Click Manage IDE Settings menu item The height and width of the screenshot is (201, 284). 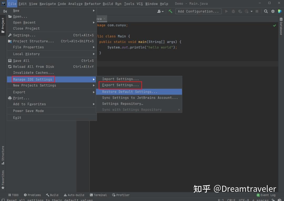[52, 79]
